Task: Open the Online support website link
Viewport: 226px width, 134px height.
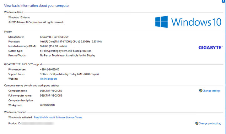Action: point(48,79)
